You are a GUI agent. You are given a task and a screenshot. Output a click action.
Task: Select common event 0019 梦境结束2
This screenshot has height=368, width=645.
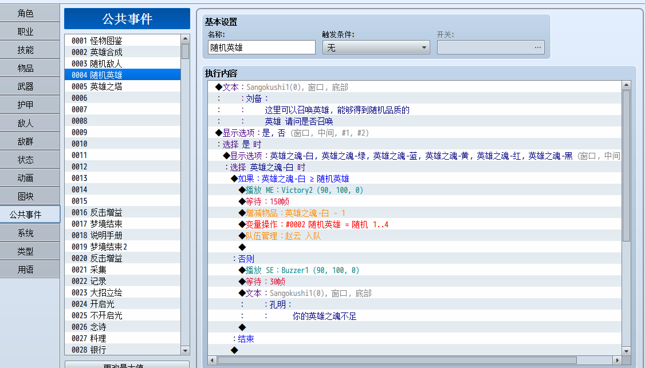[123, 247]
